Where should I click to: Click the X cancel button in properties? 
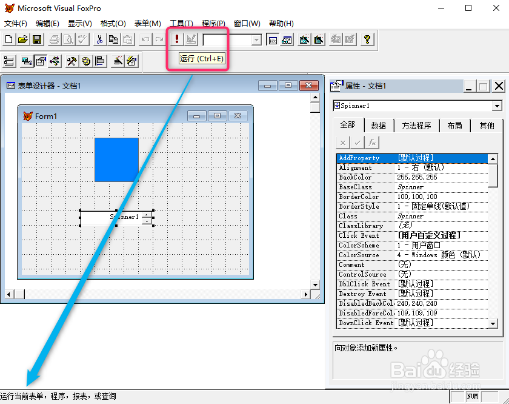(x=343, y=143)
